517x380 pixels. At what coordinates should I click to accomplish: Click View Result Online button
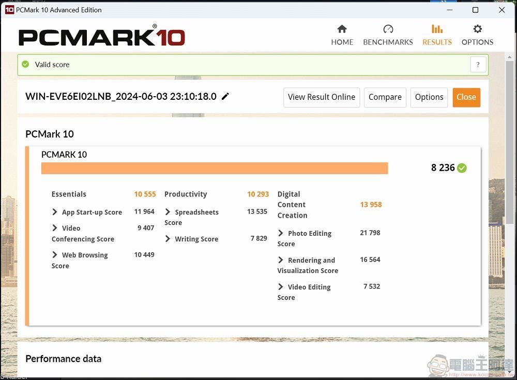tap(322, 97)
